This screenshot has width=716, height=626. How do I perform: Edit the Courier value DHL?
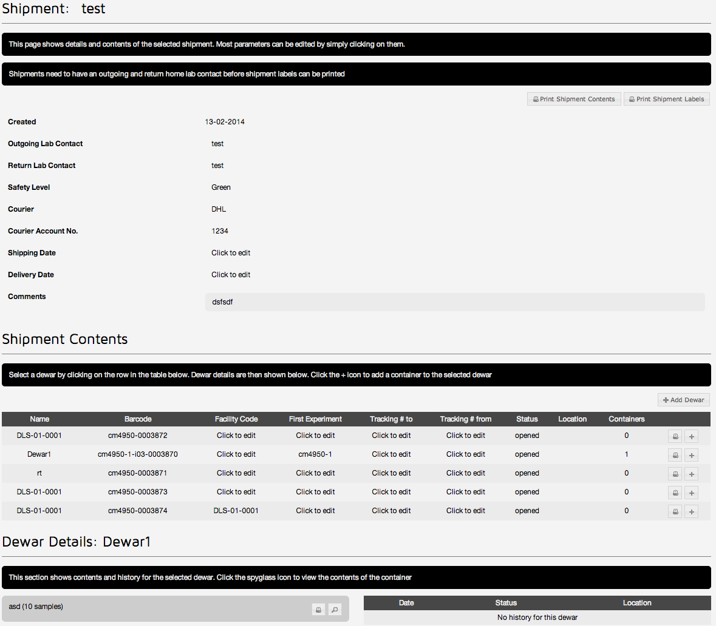click(x=219, y=209)
